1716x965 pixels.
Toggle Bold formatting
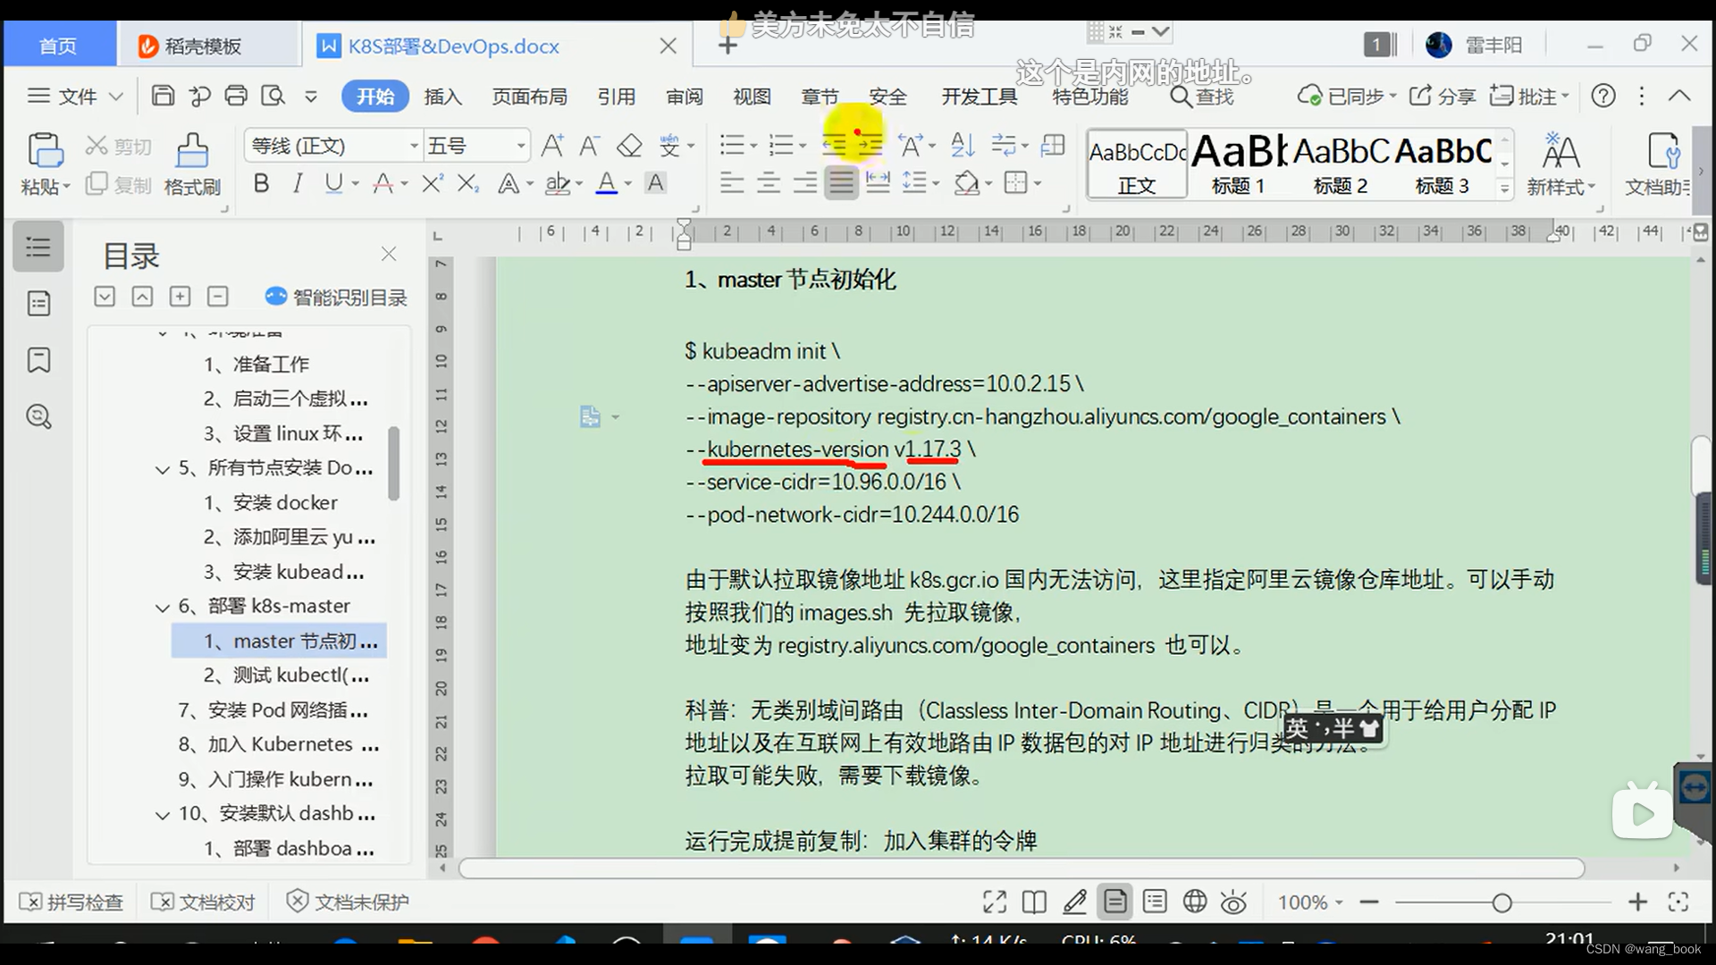tap(261, 183)
